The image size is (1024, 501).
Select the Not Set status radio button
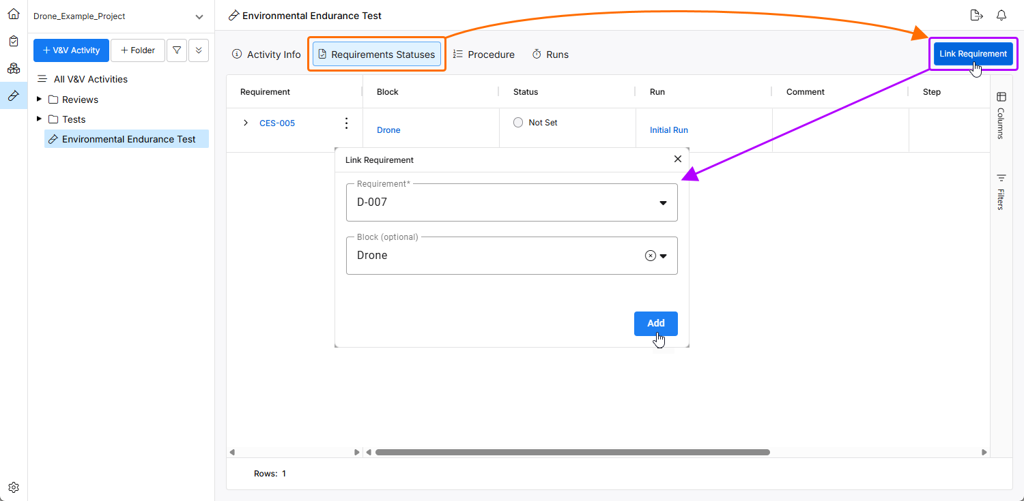pos(518,123)
